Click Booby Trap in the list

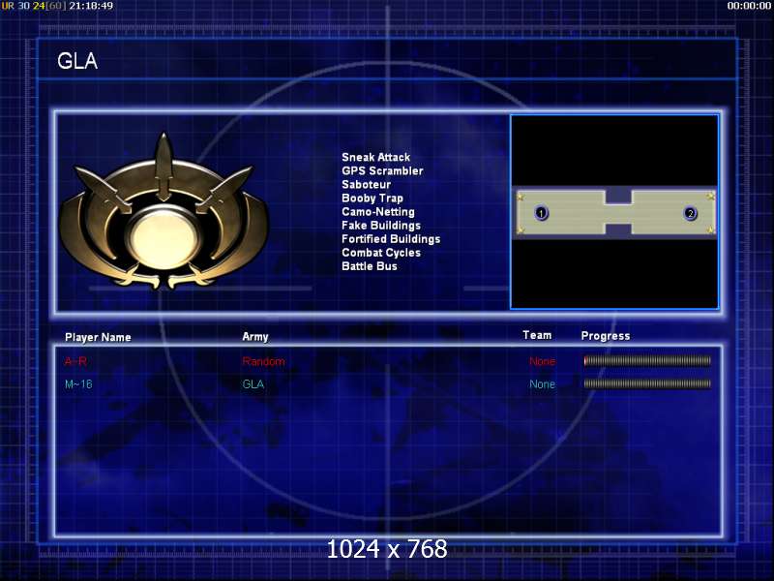click(x=372, y=199)
